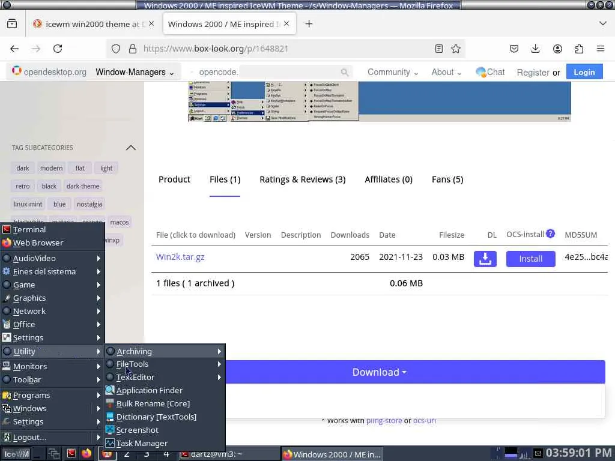Image resolution: width=615 pixels, height=461 pixels.
Task: Reload the current page
Action: 58,49
